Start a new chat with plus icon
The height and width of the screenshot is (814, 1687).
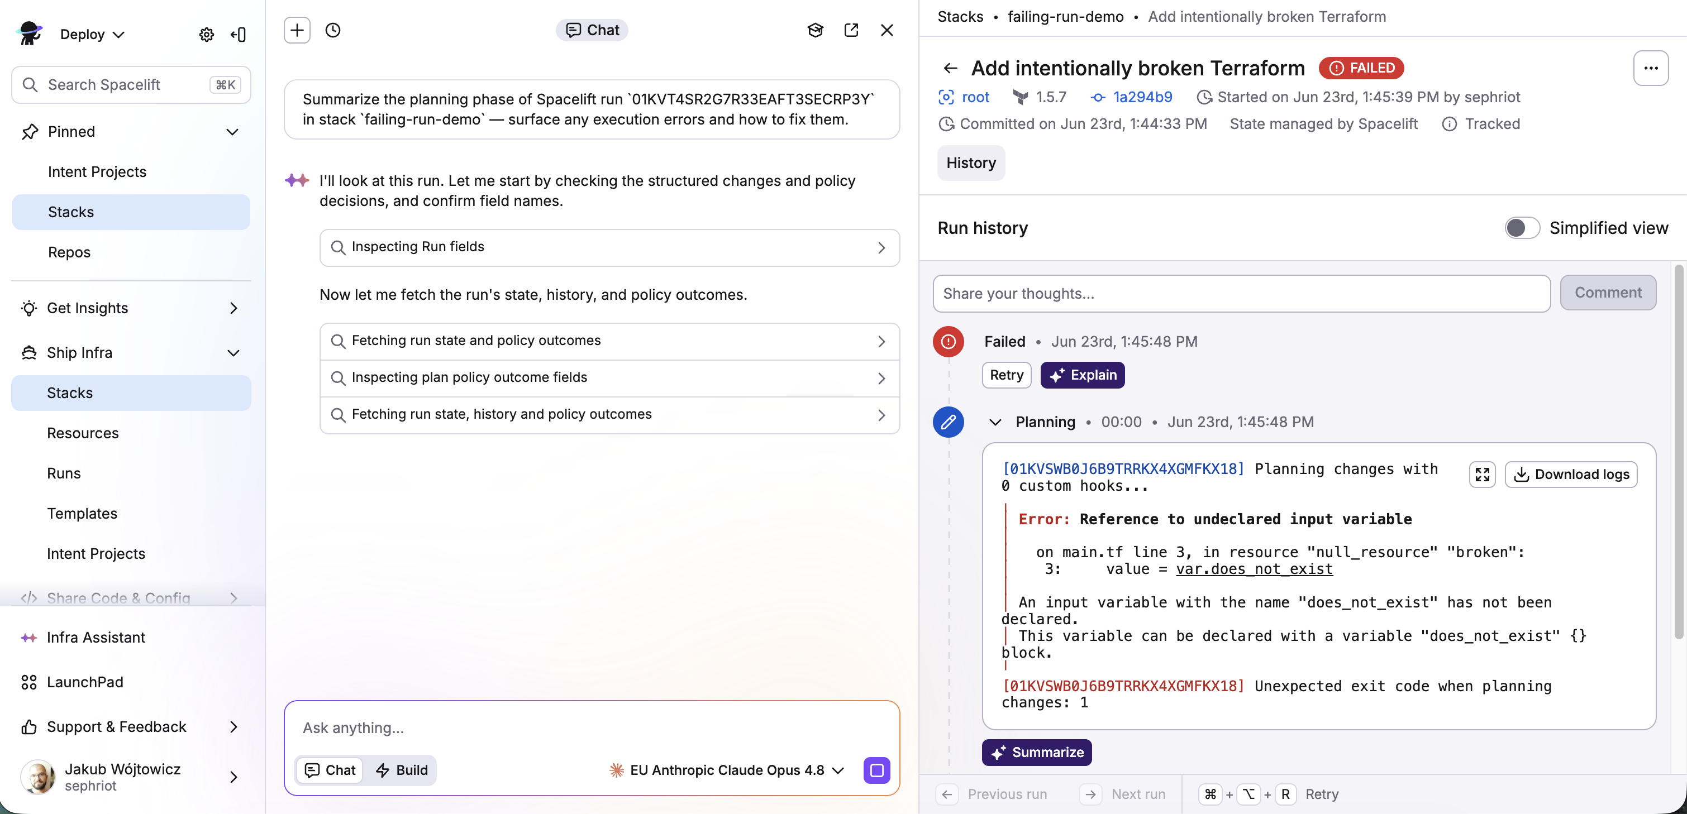tap(297, 30)
